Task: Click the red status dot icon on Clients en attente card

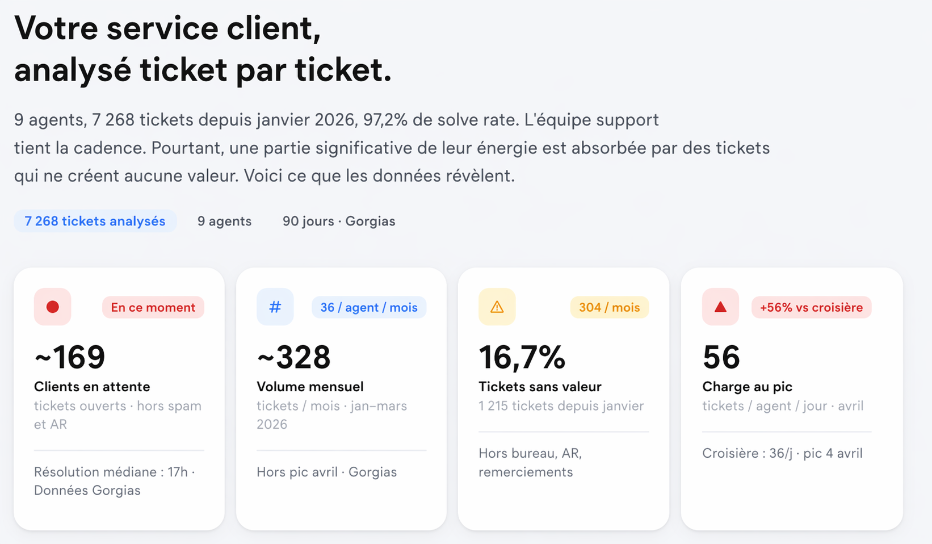Action: (52, 307)
